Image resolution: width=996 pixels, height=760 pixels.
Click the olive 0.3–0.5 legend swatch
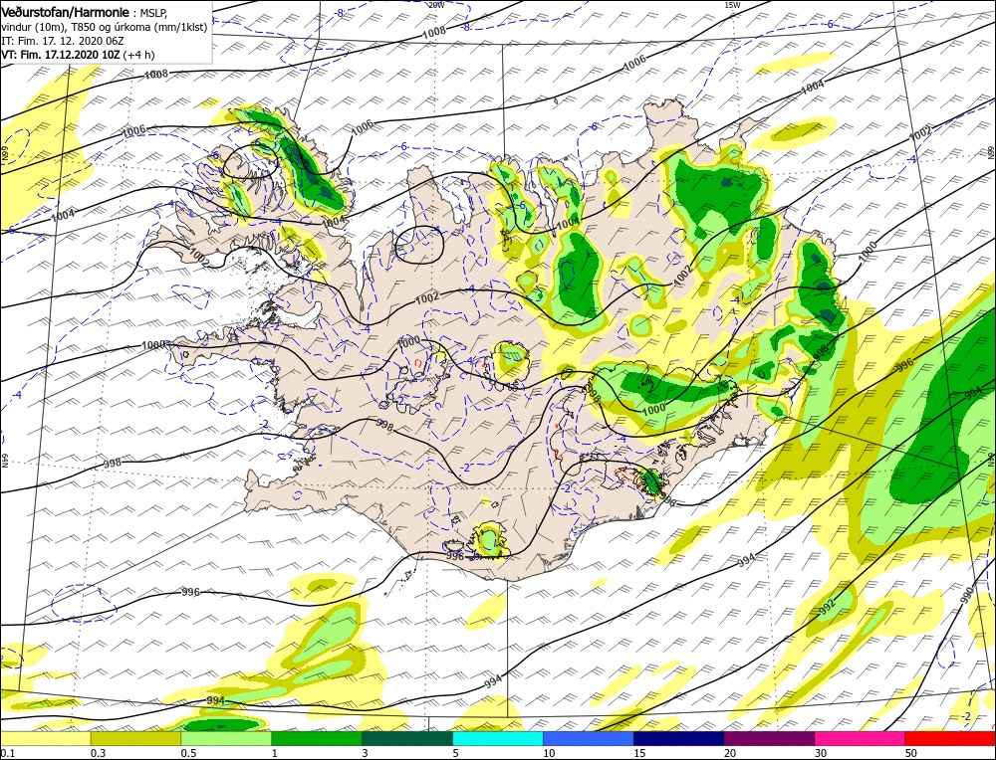point(135,738)
